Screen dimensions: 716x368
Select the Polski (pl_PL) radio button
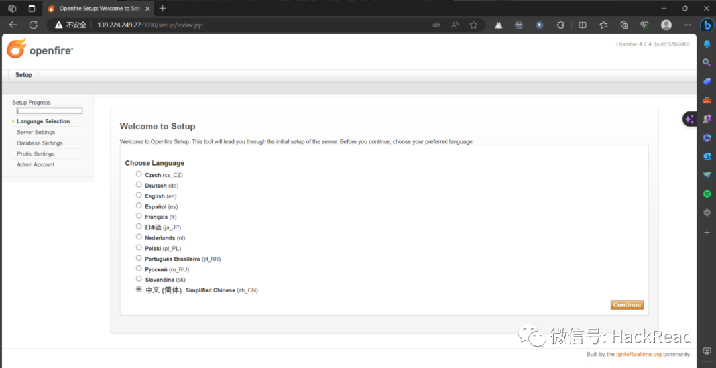click(x=139, y=247)
